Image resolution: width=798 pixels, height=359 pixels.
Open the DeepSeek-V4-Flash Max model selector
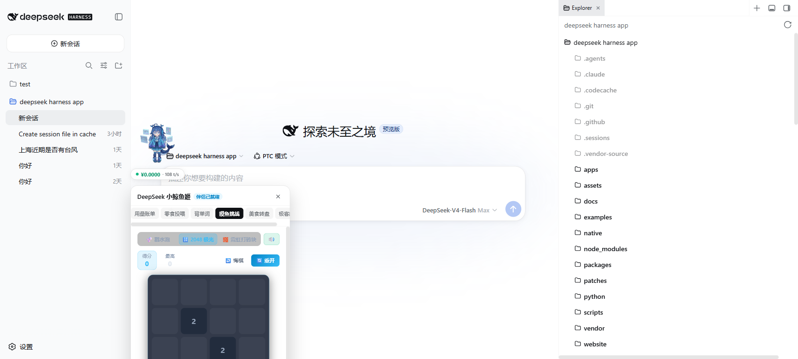[x=460, y=210]
